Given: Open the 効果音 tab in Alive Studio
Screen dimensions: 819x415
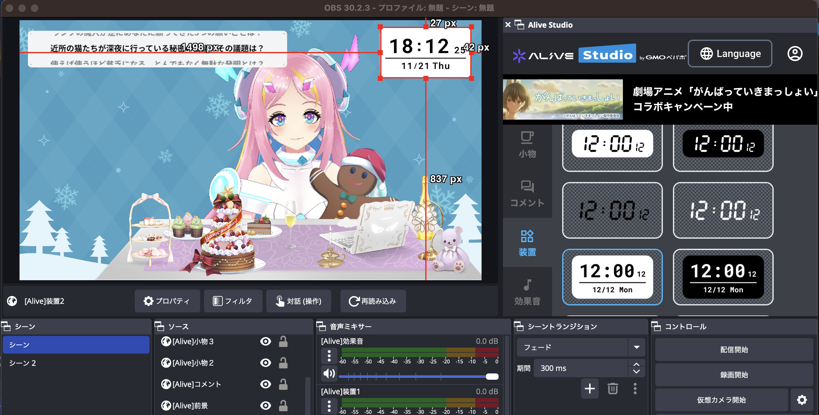Looking at the screenshot, I should point(527,292).
